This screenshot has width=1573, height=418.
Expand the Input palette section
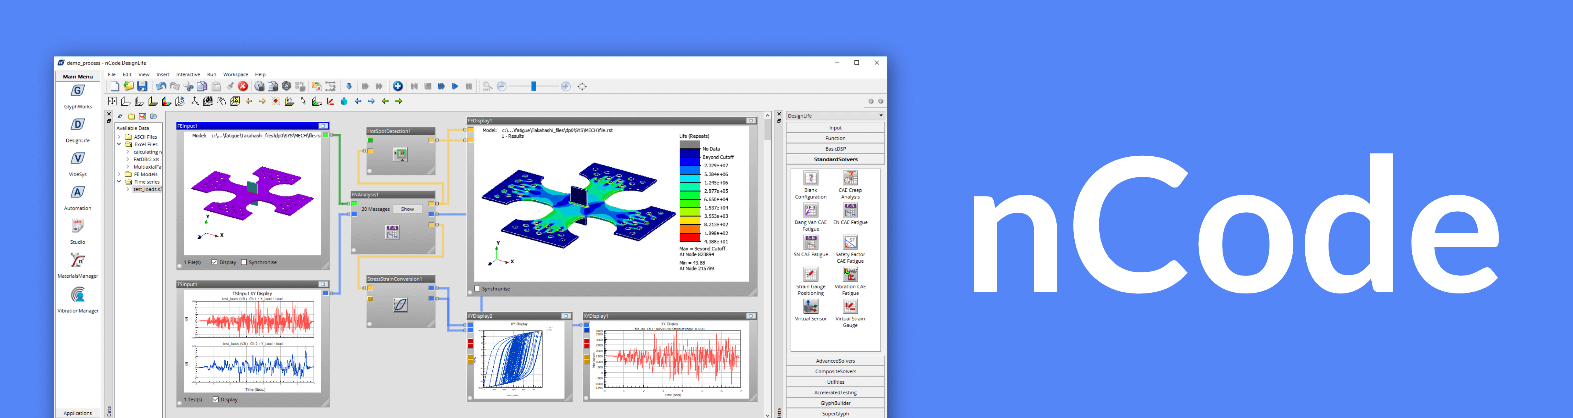[835, 127]
